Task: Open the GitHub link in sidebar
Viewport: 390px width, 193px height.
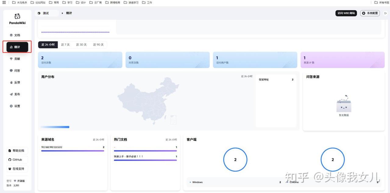Action: [17, 160]
